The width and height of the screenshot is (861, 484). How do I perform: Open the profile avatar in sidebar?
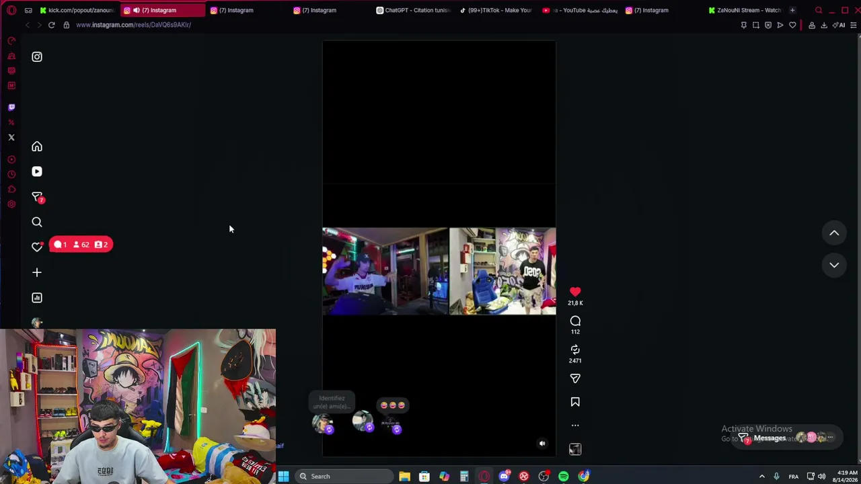pos(37,323)
